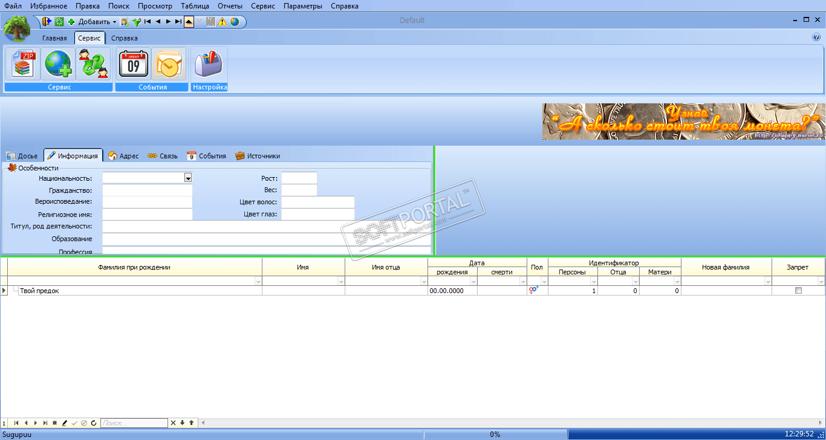Viewport: 826px width, 440px height.
Task: Go to first record in top toolbar
Action: pos(148,22)
